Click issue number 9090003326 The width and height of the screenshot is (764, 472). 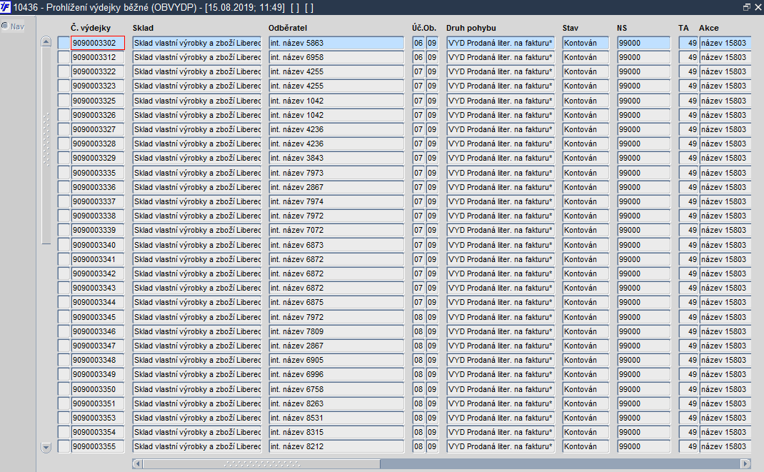pyautogui.click(x=97, y=115)
